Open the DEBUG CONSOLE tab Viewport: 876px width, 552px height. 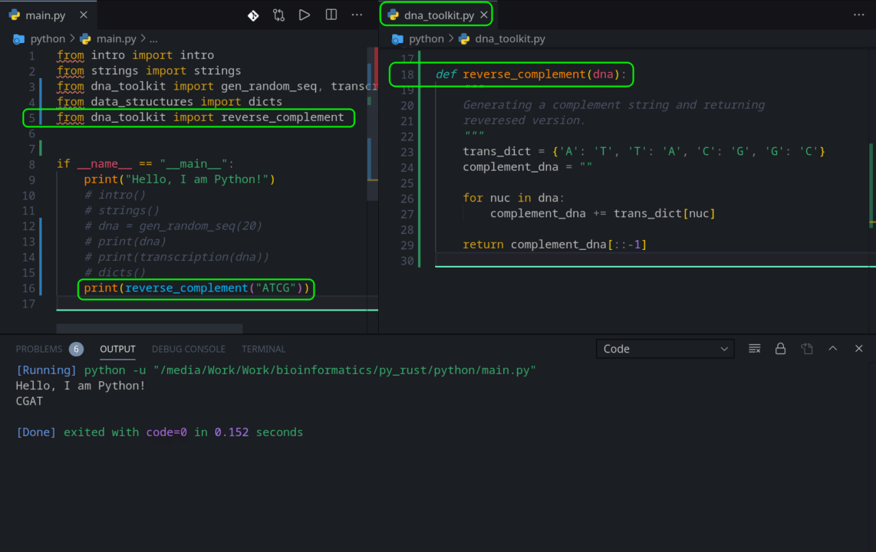pos(188,349)
